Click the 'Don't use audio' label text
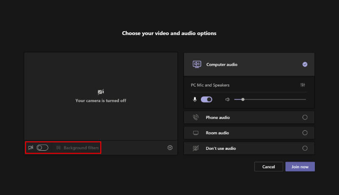 tap(221, 148)
